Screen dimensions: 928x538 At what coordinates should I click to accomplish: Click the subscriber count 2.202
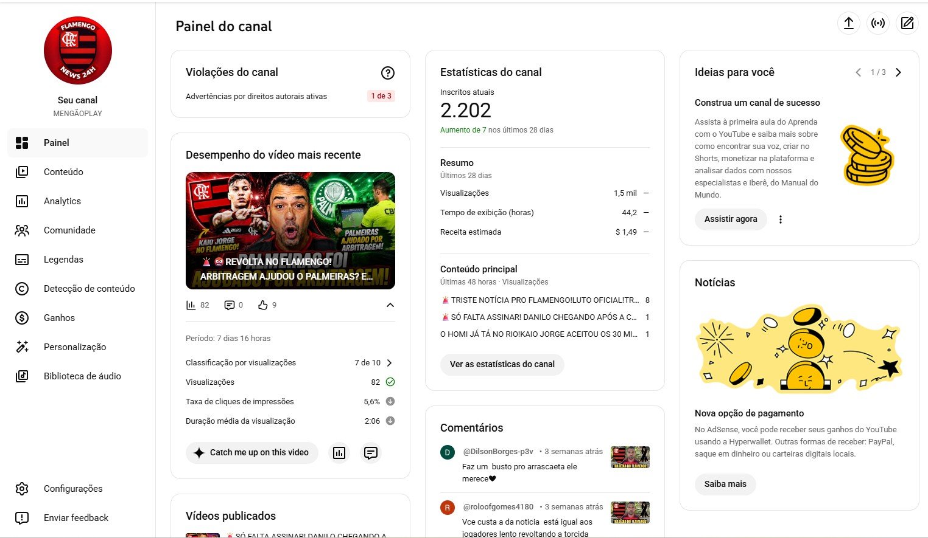tap(465, 111)
